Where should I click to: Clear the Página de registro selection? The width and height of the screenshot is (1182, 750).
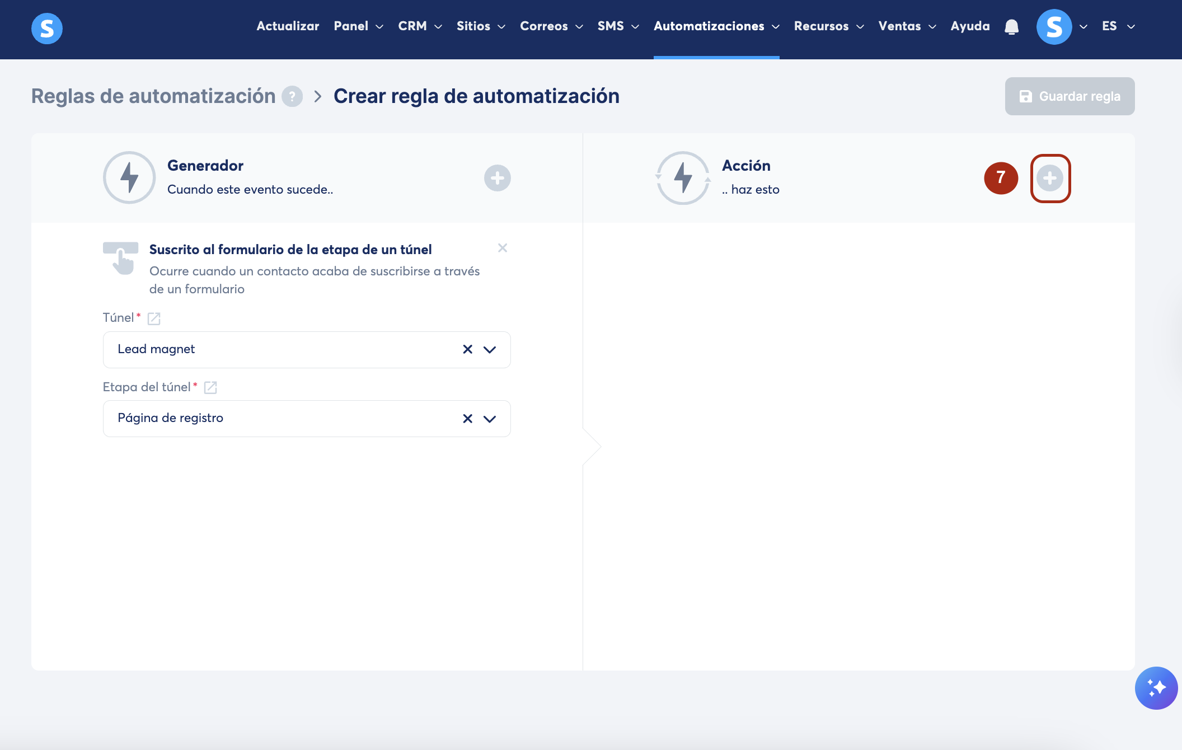pyautogui.click(x=468, y=419)
